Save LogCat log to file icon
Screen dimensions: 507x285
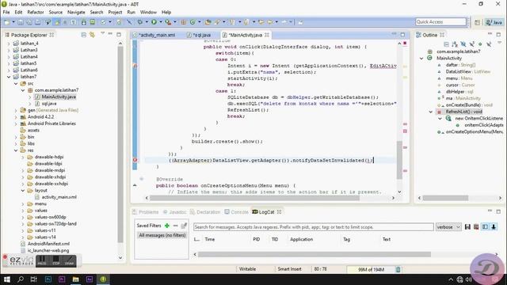(467, 227)
